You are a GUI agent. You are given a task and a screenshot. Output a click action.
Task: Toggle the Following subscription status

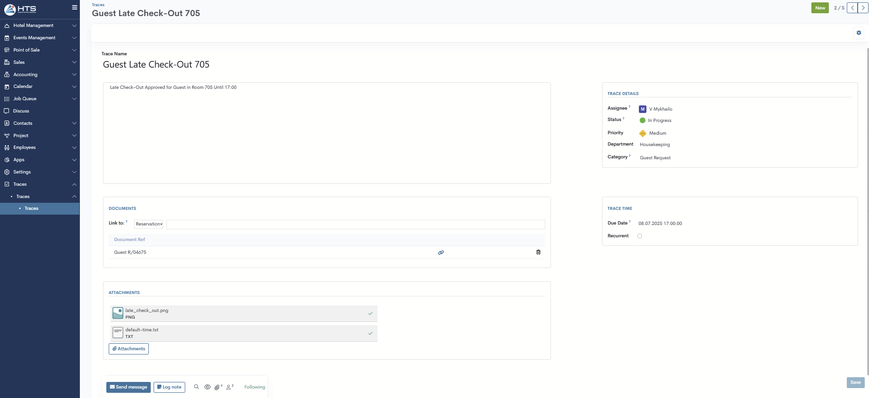tap(254, 387)
